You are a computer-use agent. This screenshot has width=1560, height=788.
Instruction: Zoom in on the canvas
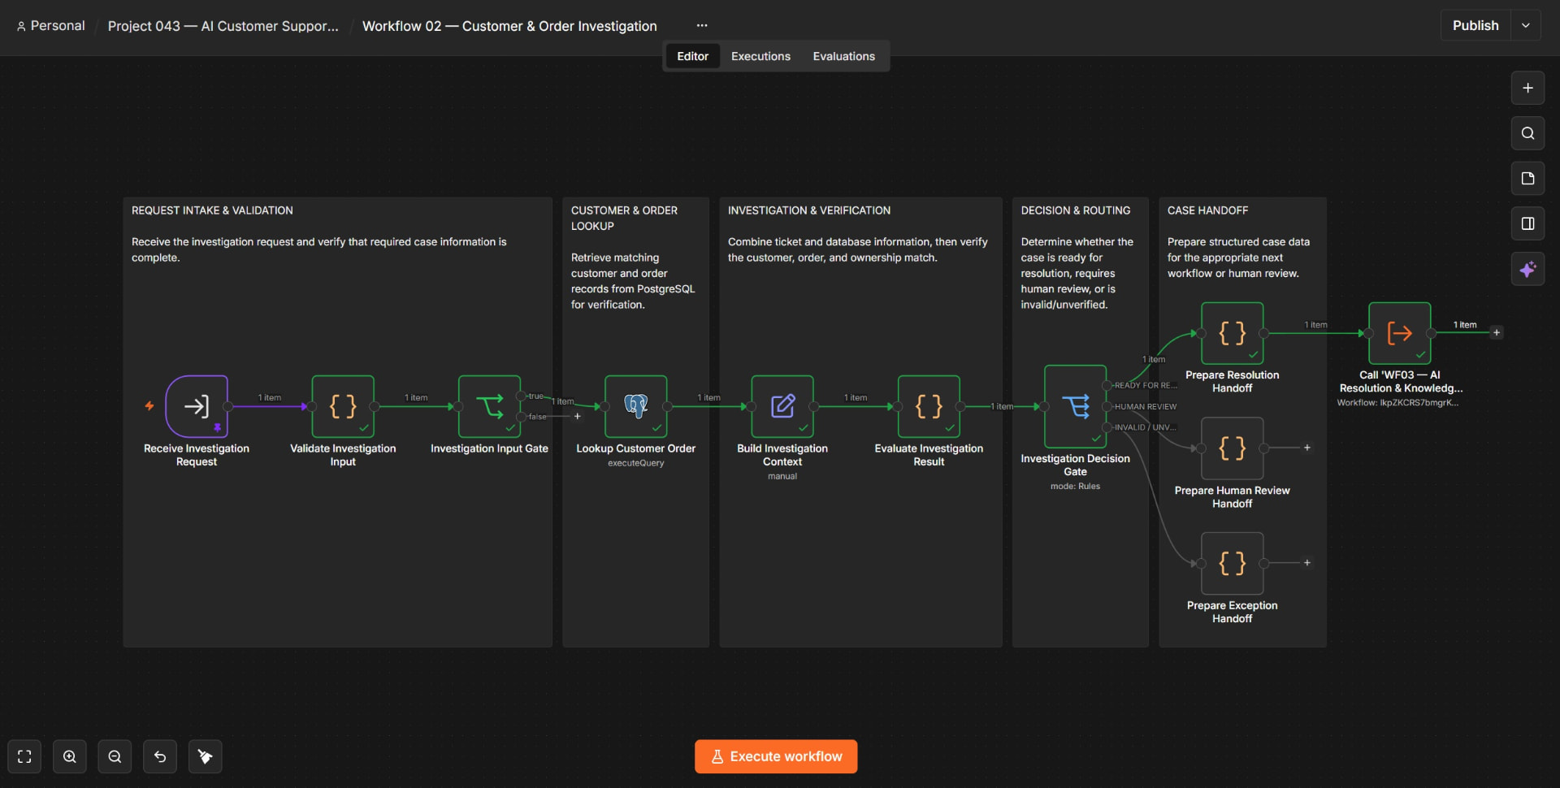click(x=70, y=757)
